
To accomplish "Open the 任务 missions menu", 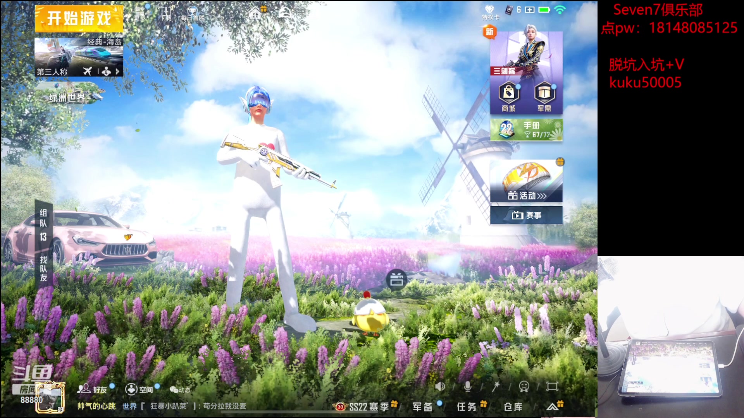I will (x=467, y=407).
